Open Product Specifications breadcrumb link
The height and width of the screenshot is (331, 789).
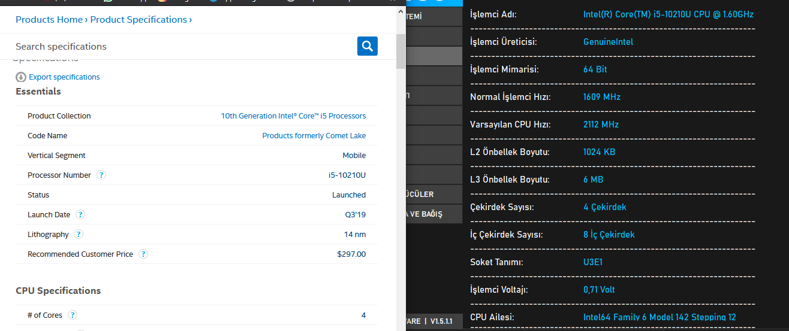(x=138, y=20)
